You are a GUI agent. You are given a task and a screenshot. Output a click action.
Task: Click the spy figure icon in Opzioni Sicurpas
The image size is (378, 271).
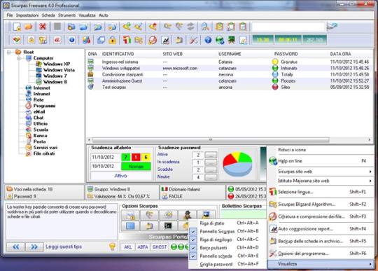187,214
